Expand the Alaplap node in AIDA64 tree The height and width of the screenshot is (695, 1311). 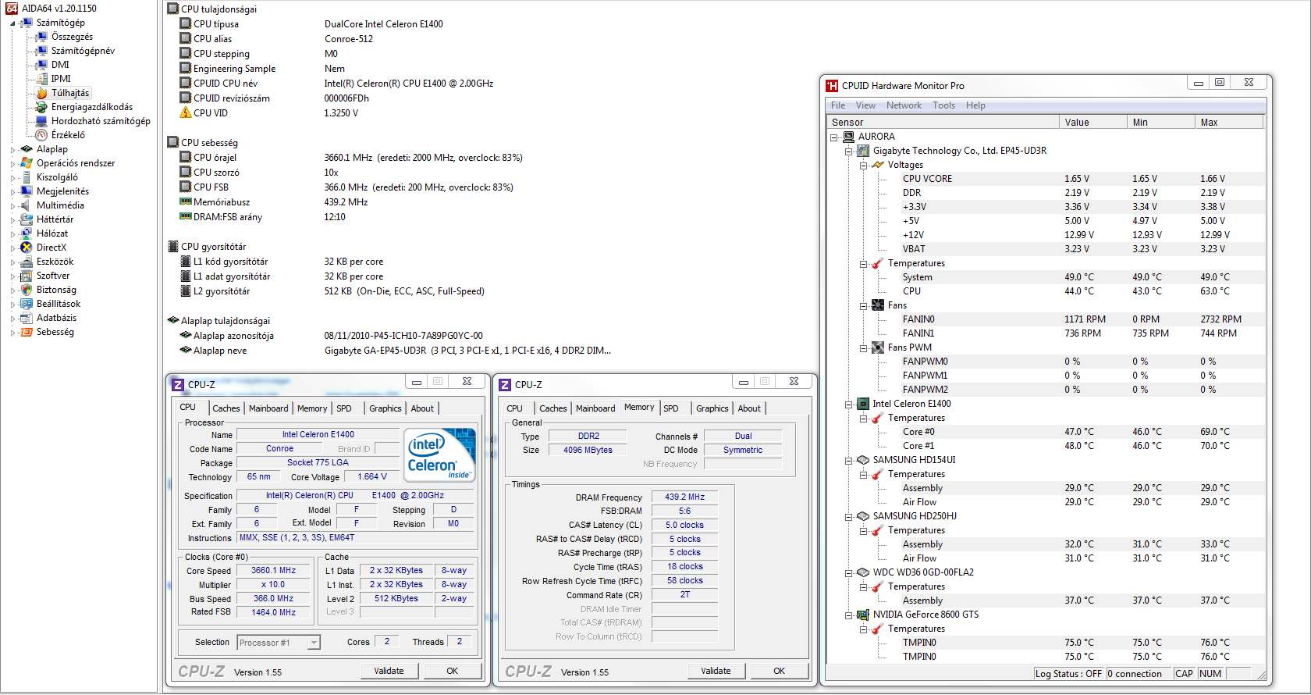point(13,149)
